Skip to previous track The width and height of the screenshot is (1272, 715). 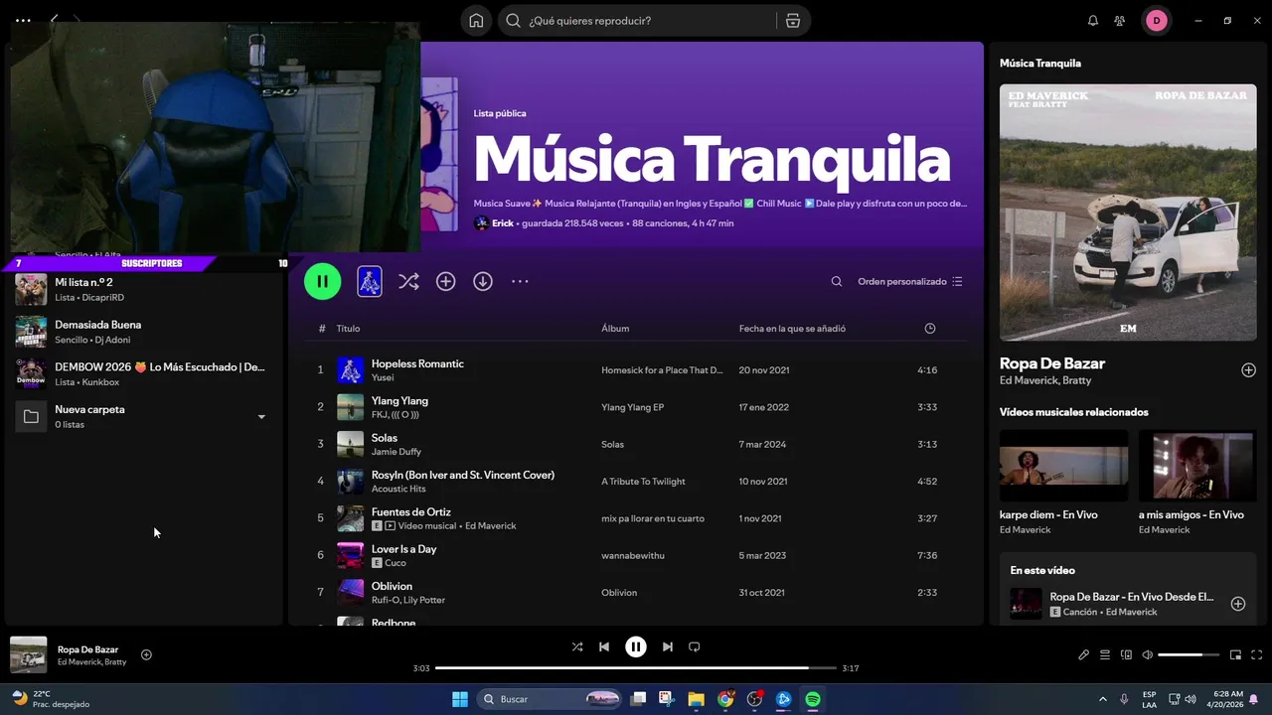[x=604, y=646]
